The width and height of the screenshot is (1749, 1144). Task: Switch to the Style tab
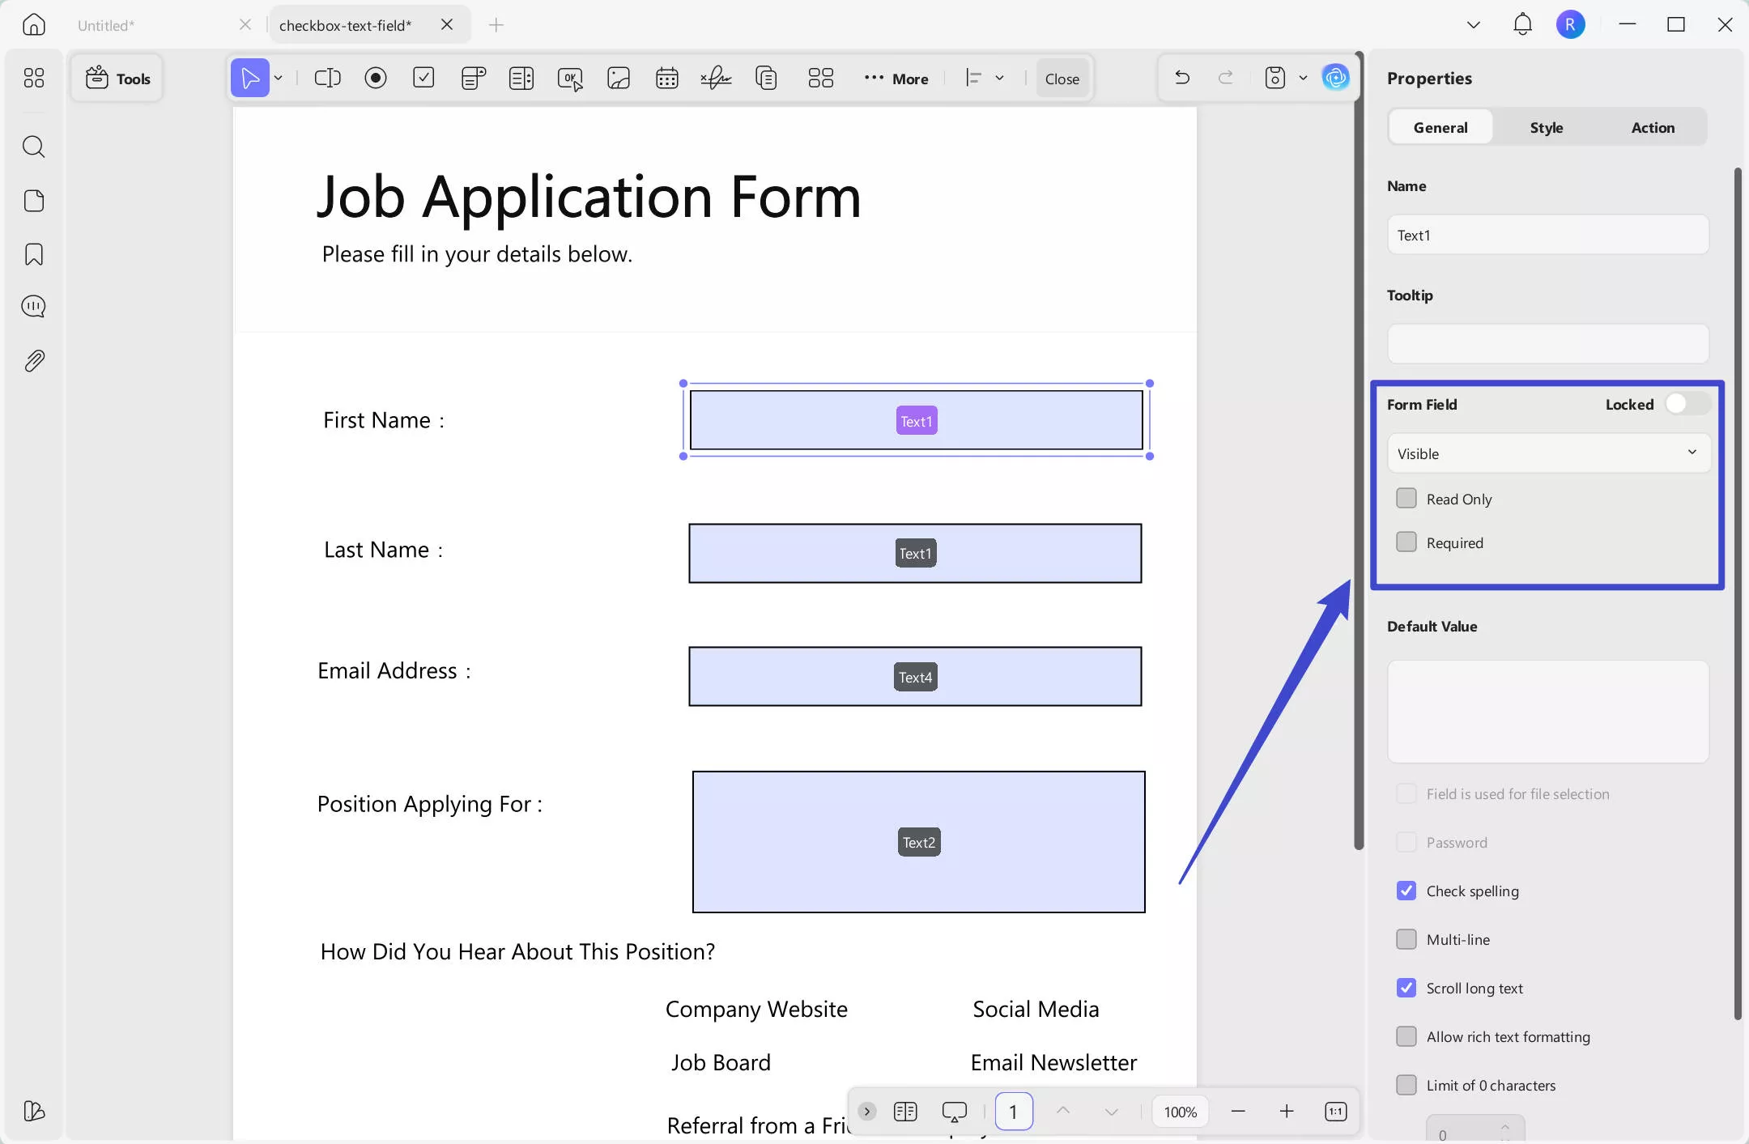click(x=1547, y=127)
